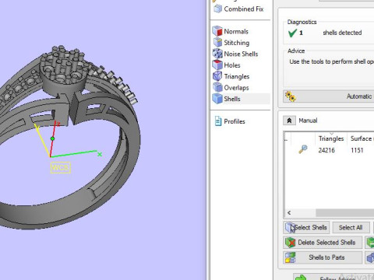374x280 pixels.
Task: Click the Overlaps label
Action: coord(236,88)
